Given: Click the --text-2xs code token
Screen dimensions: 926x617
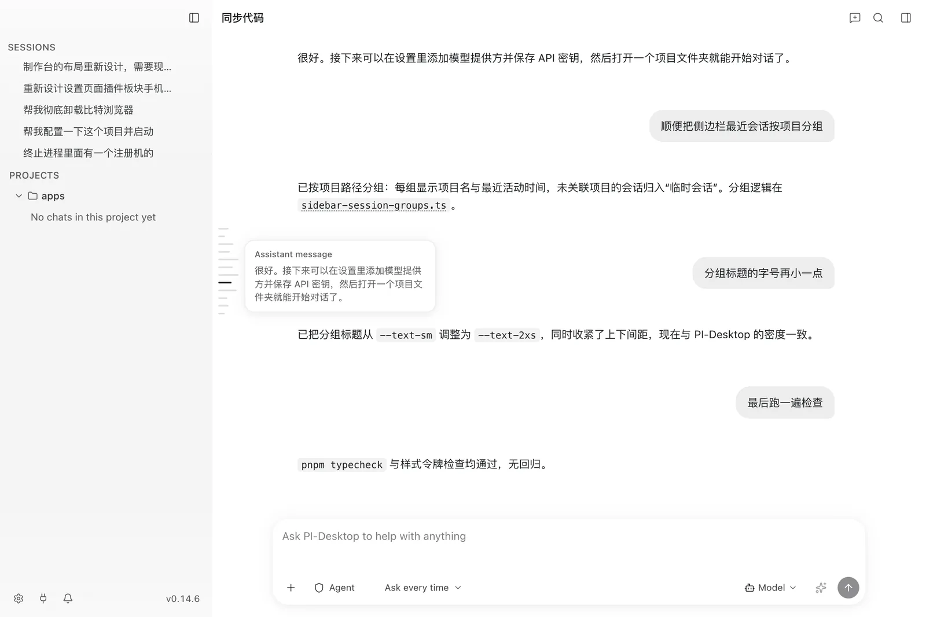Looking at the screenshot, I should click(507, 335).
